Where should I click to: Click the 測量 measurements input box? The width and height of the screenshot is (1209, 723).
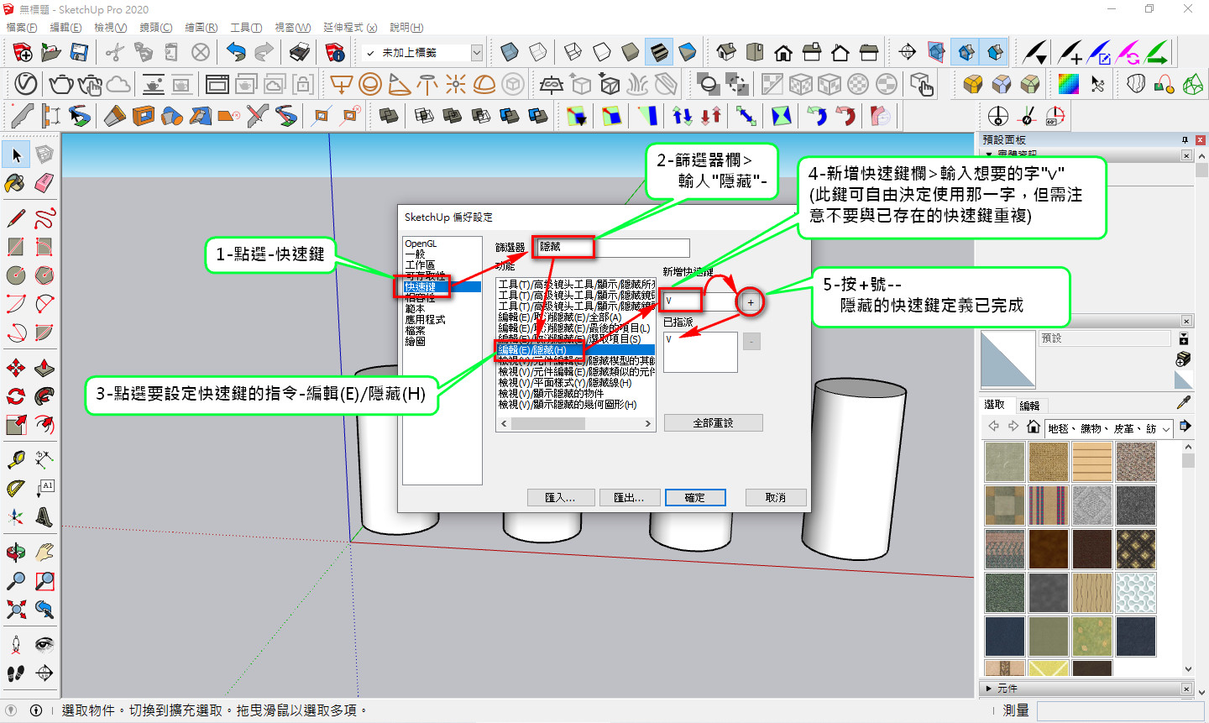(x=1120, y=710)
